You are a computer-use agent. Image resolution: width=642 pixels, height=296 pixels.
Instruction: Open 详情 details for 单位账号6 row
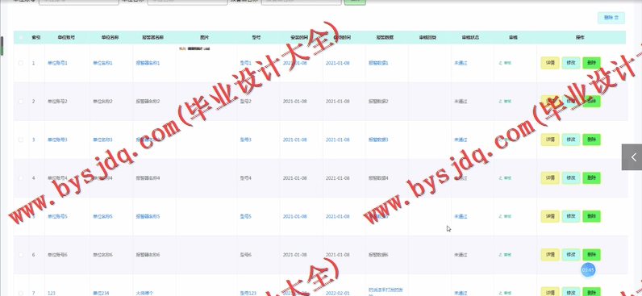tap(550, 255)
